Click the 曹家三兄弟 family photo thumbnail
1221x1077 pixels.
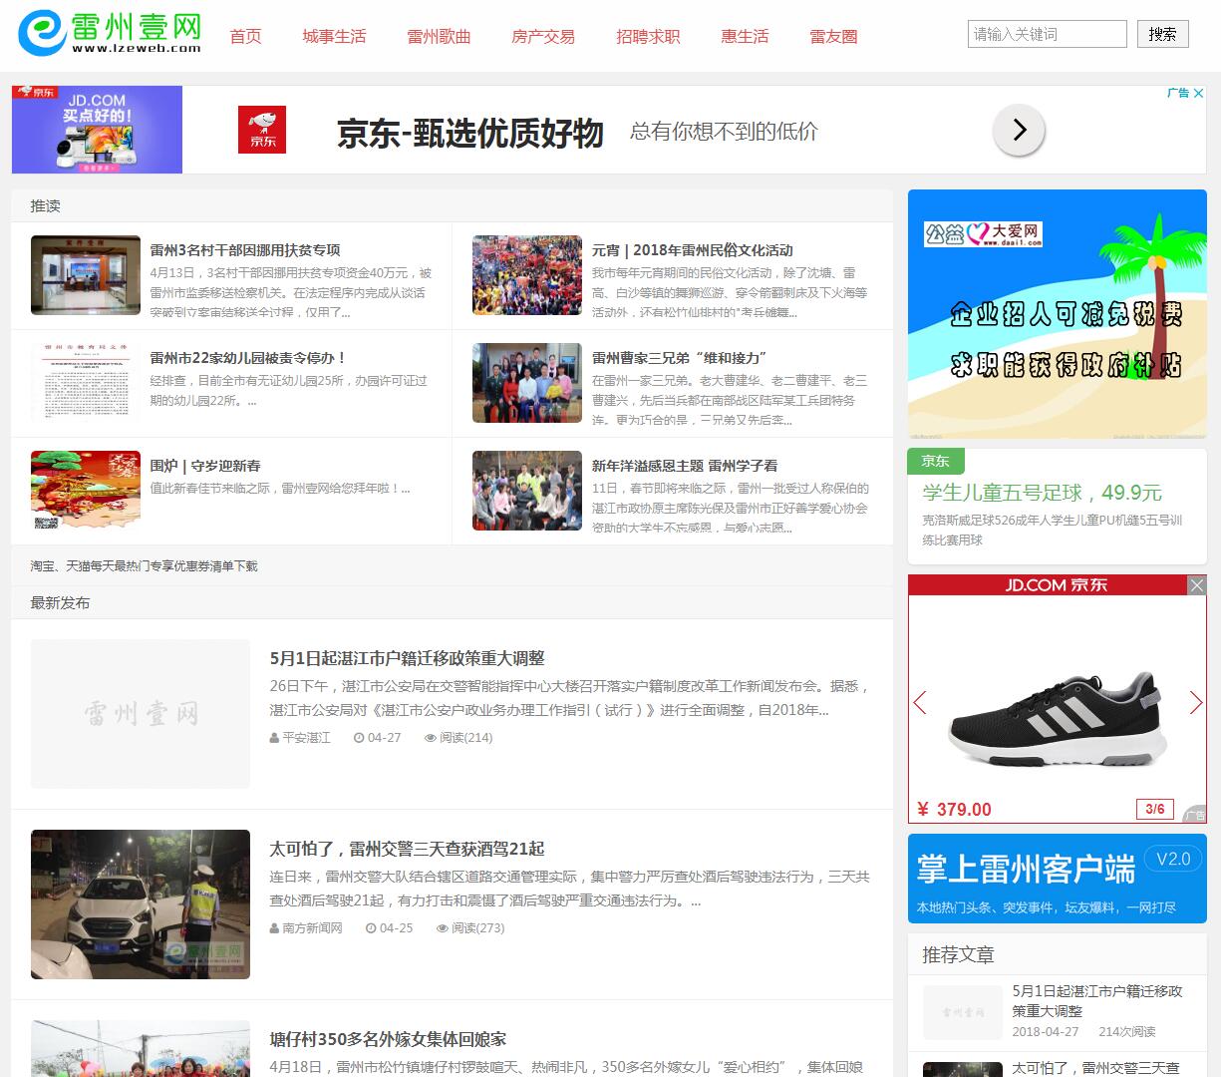(x=527, y=383)
